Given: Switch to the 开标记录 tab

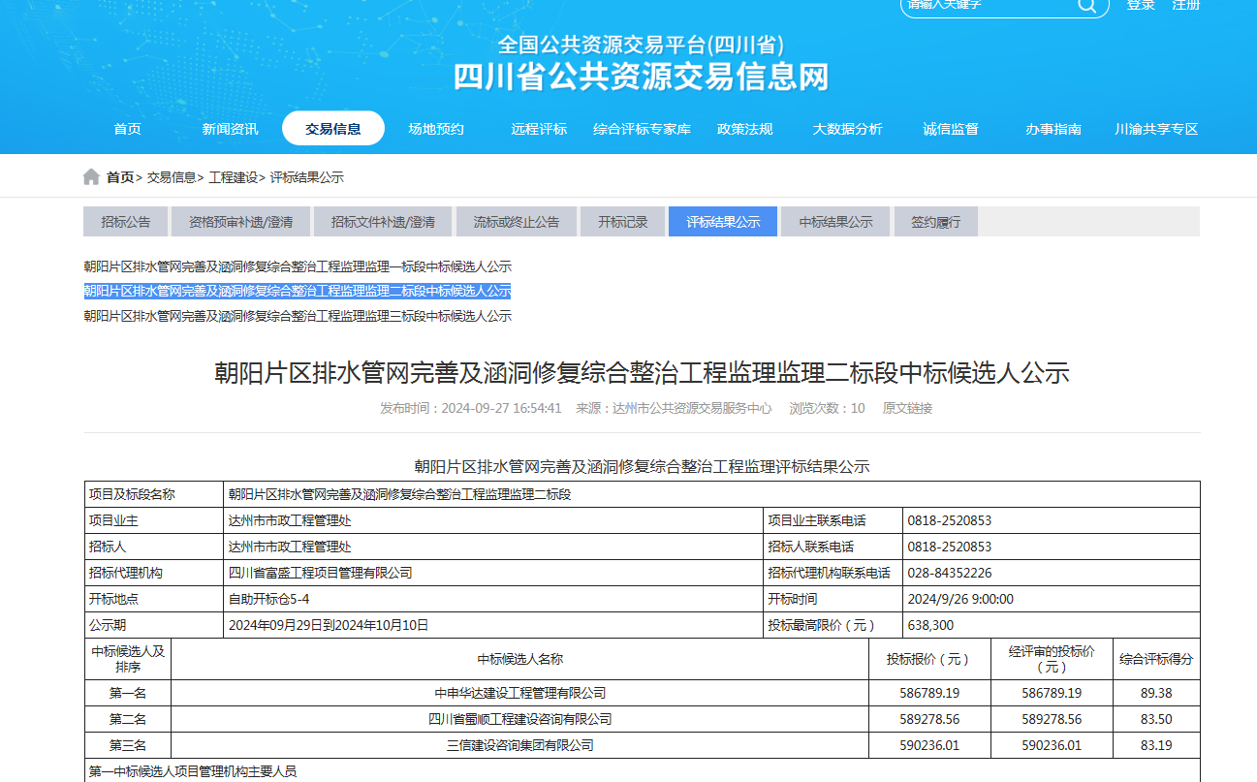Looking at the screenshot, I should coord(622,222).
